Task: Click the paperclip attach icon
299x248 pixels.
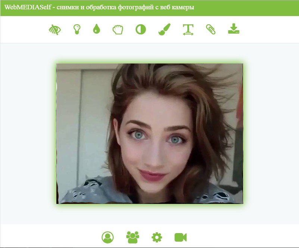Action: tap(211, 30)
